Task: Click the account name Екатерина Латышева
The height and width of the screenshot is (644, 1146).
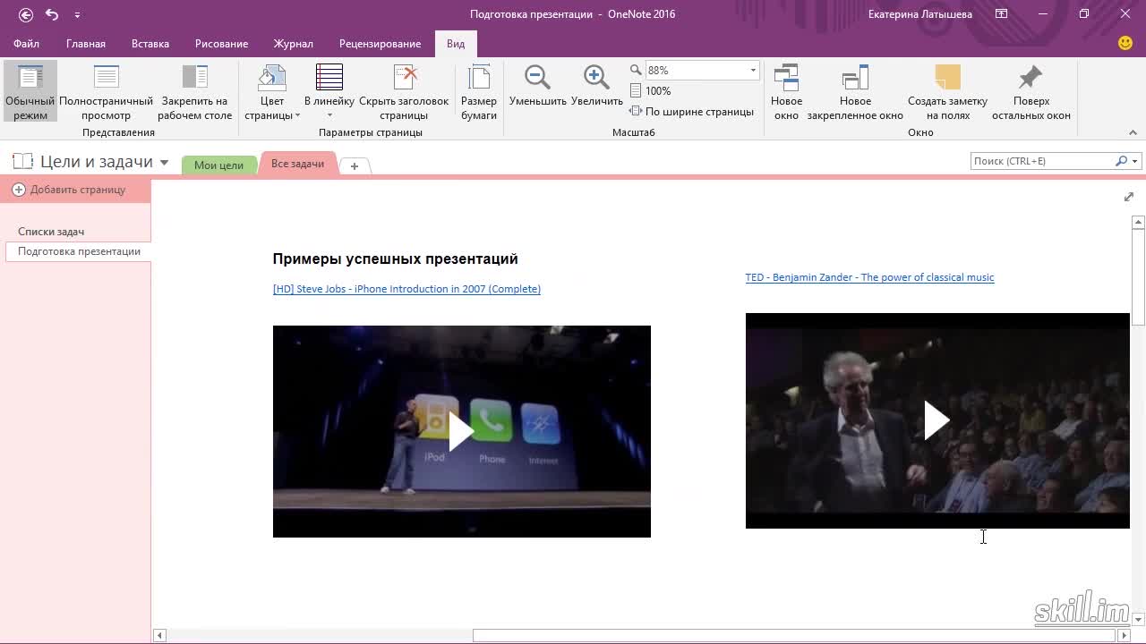Action: (919, 14)
